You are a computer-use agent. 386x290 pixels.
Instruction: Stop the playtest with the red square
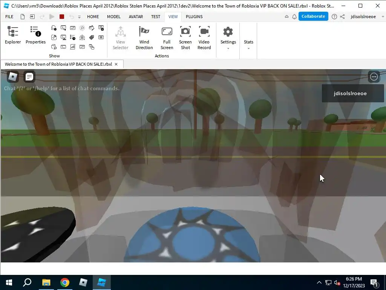(62, 17)
